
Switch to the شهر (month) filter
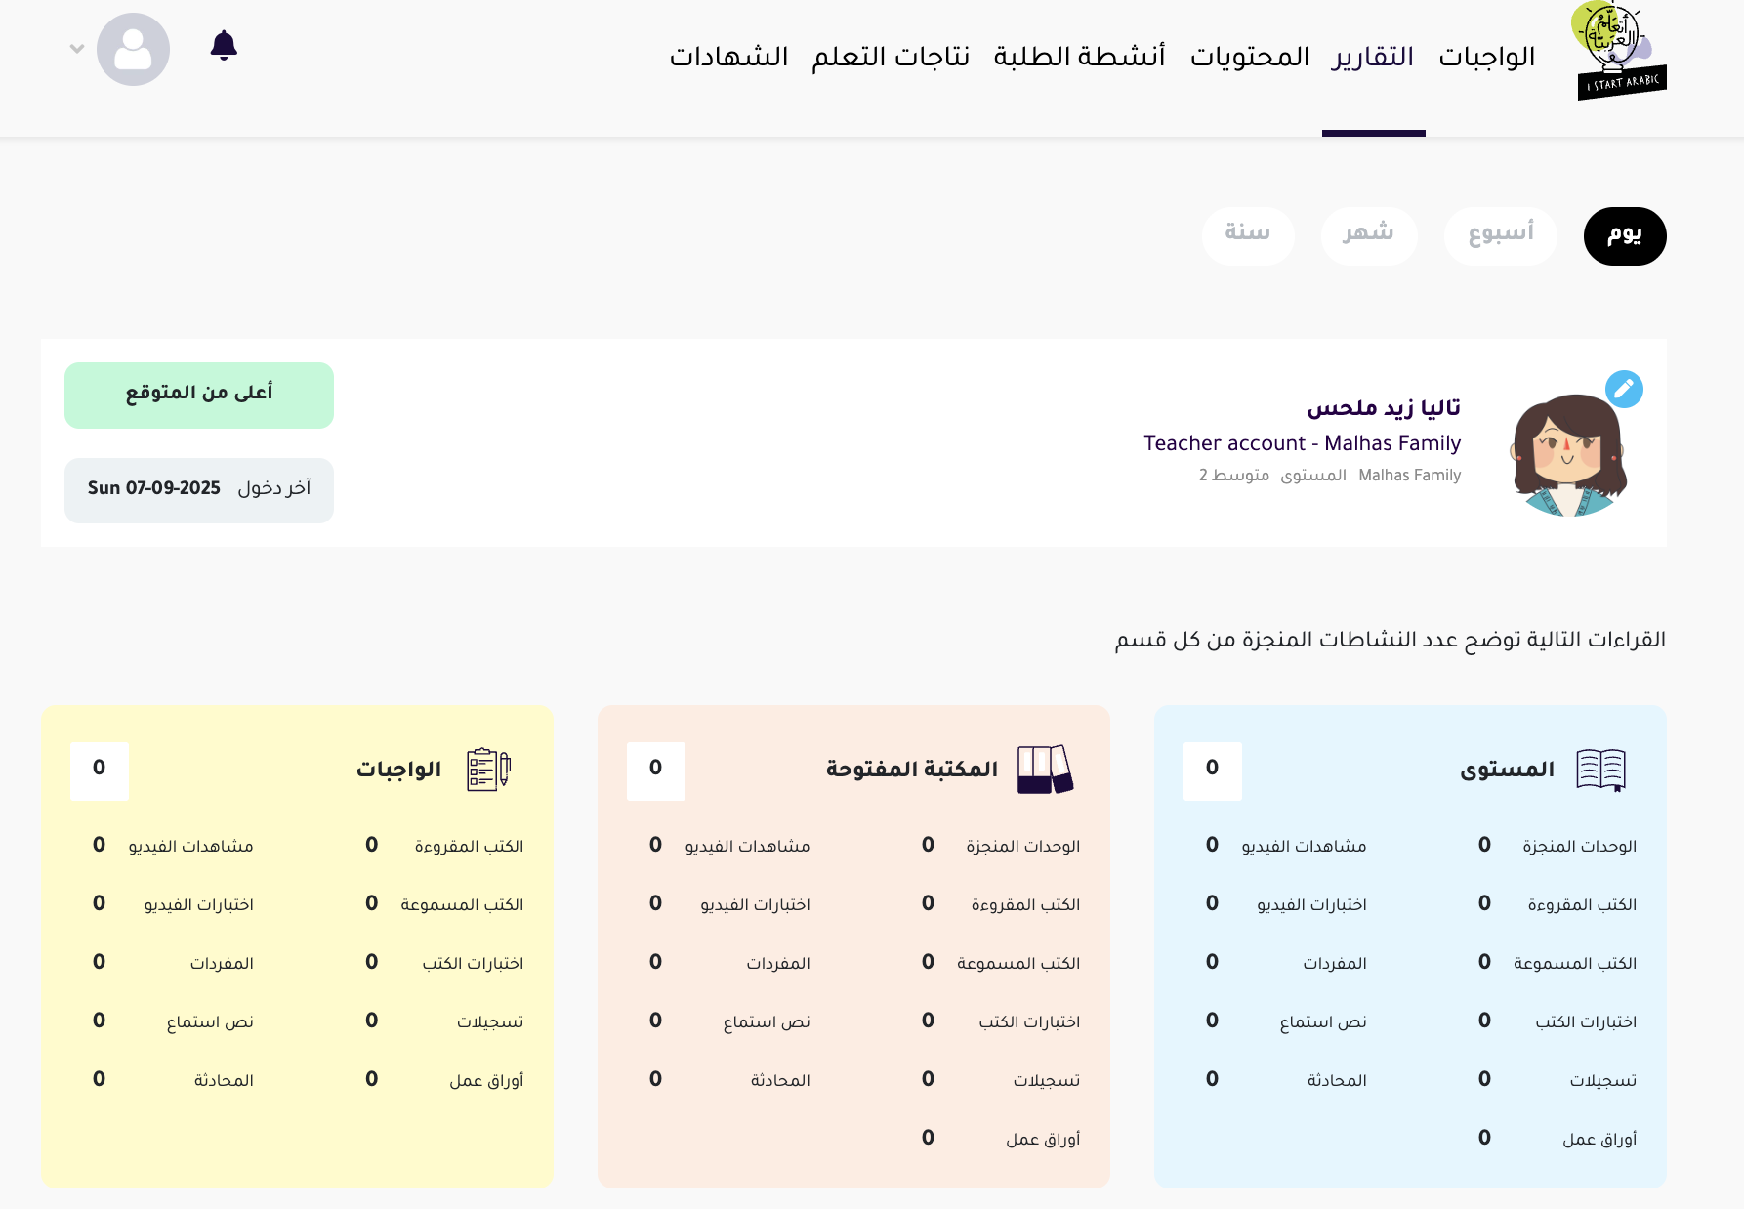click(x=1368, y=235)
